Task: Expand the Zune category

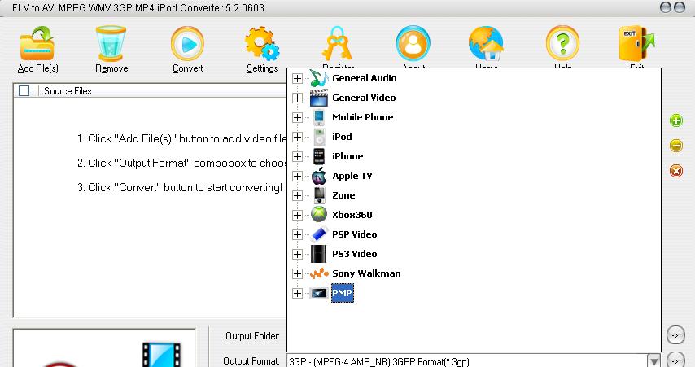Action: (297, 195)
